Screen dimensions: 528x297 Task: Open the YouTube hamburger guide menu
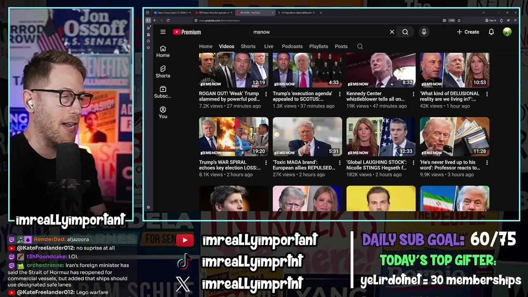163,32
